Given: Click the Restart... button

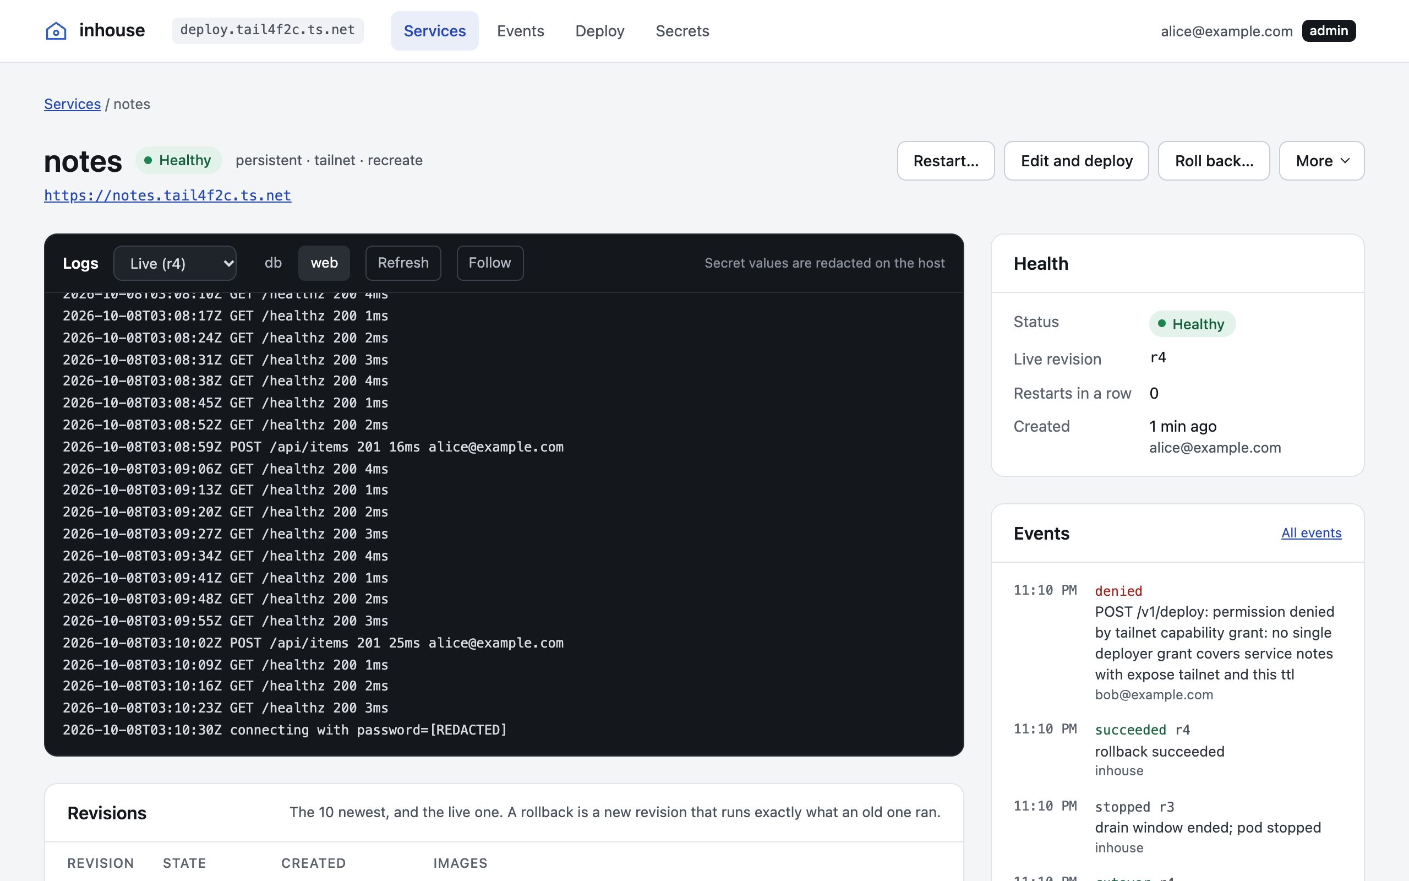Looking at the screenshot, I should coord(946,161).
